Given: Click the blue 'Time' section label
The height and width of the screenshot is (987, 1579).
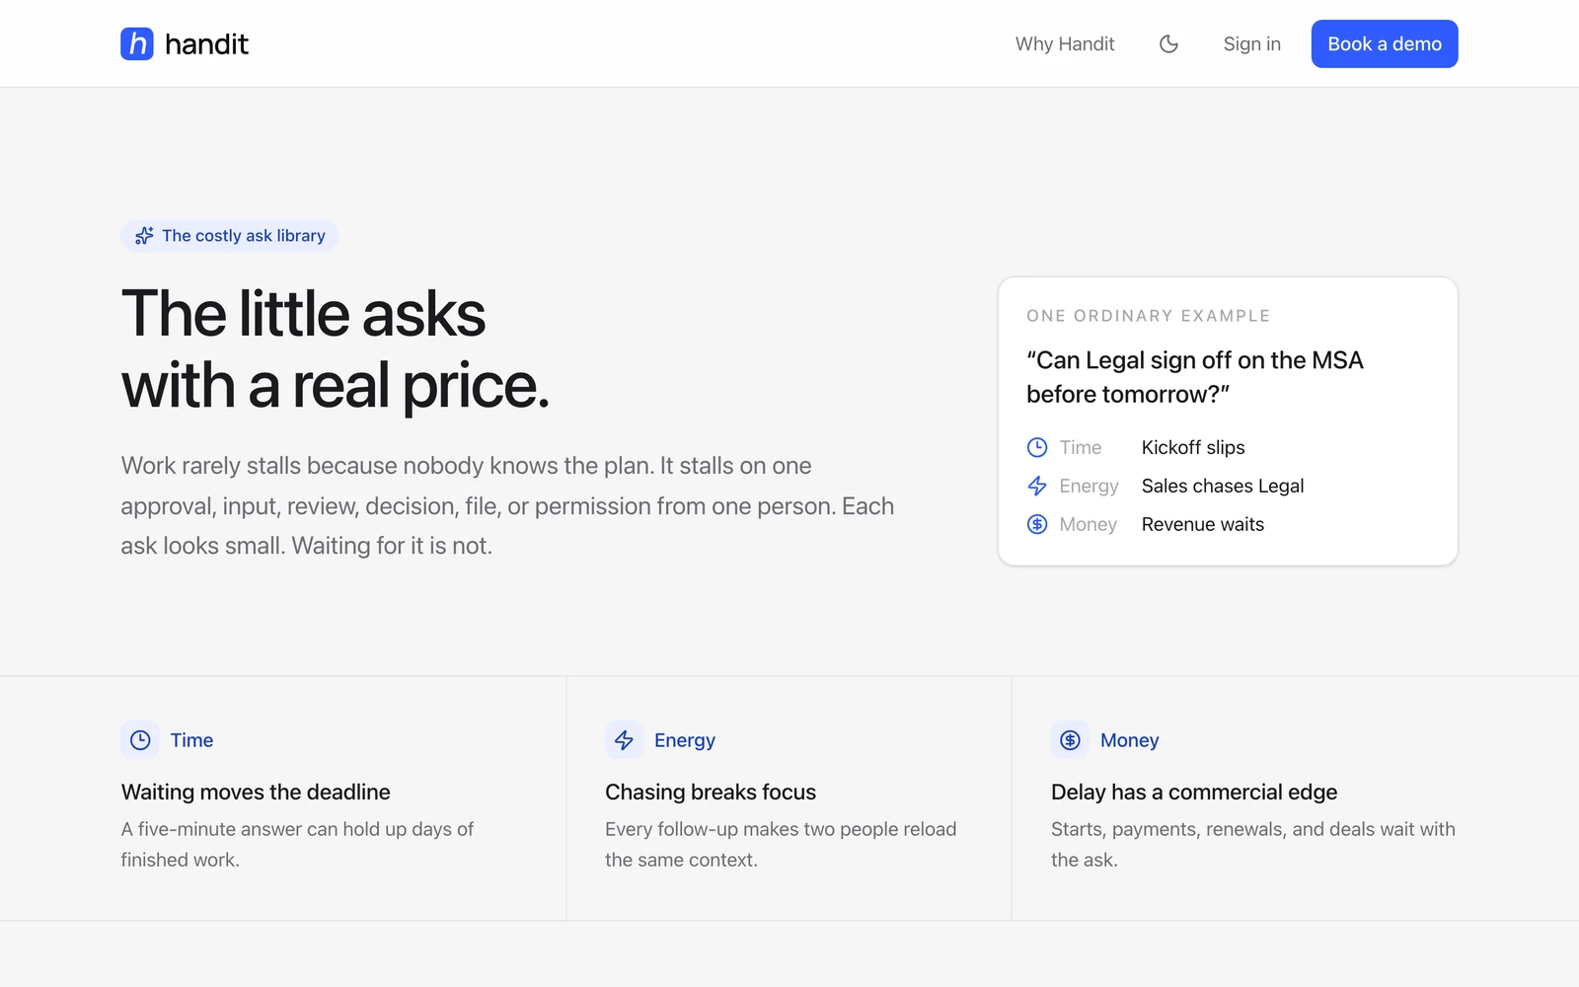Looking at the screenshot, I should (x=191, y=740).
